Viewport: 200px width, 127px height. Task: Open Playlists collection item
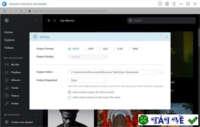click(x=16, y=72)
